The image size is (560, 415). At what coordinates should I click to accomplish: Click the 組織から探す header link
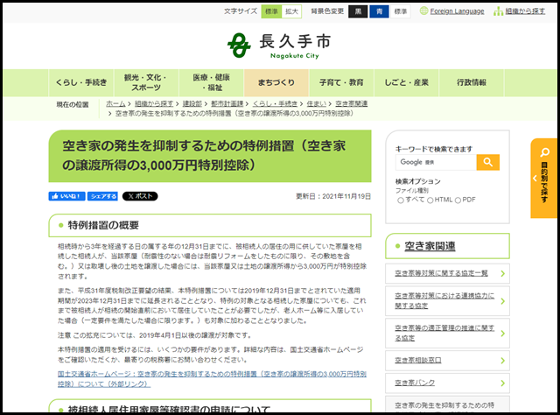pos(525,11)
